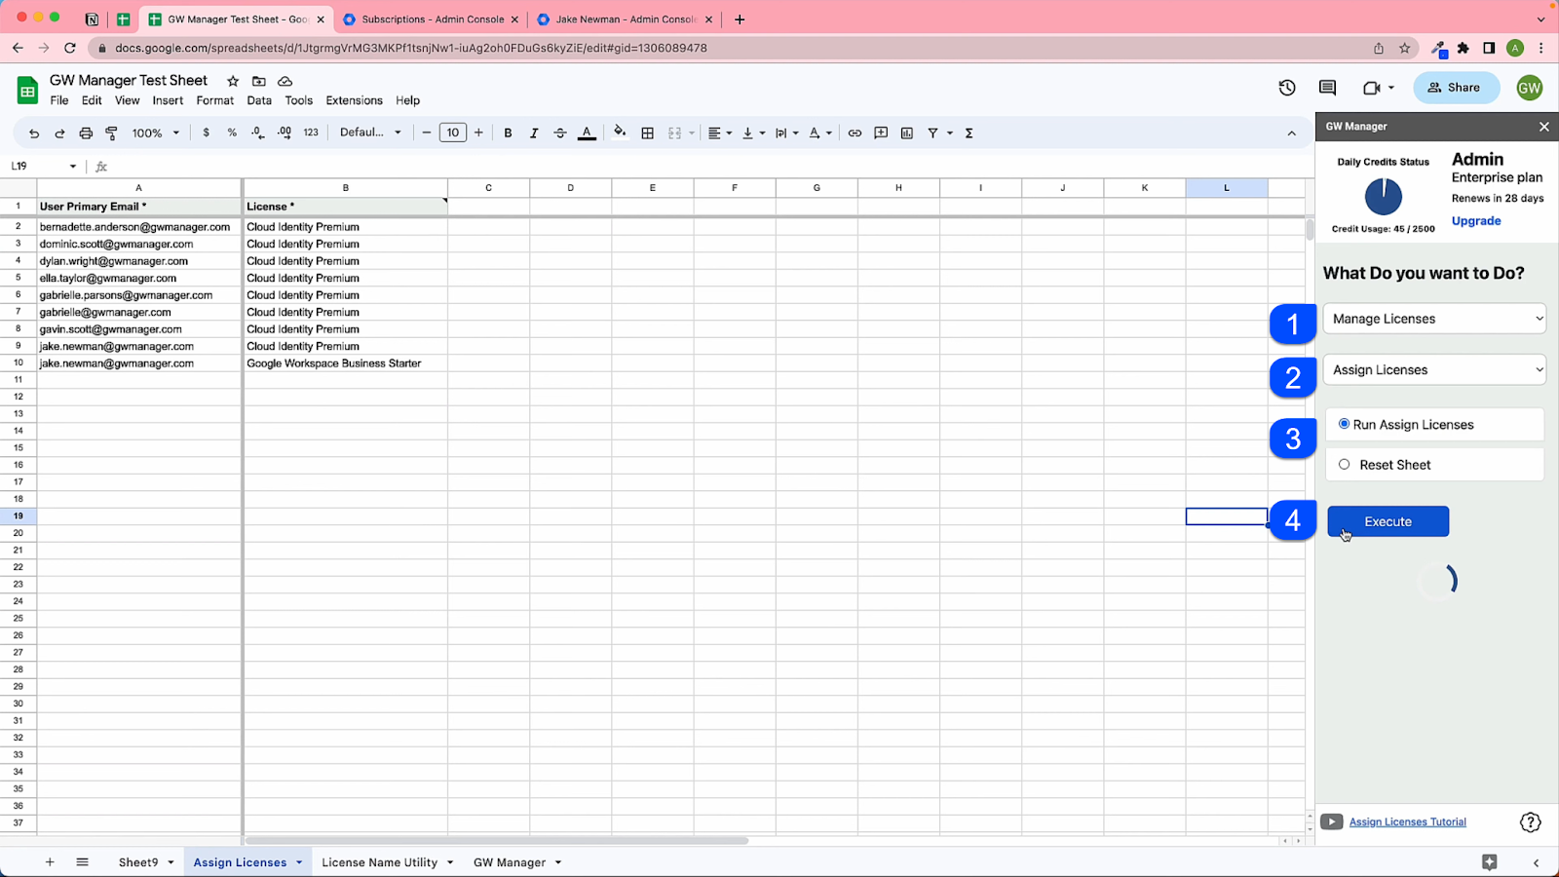Open the File menu
Image resolution: width=1559 pixels, height=877 pixels.
59,100
